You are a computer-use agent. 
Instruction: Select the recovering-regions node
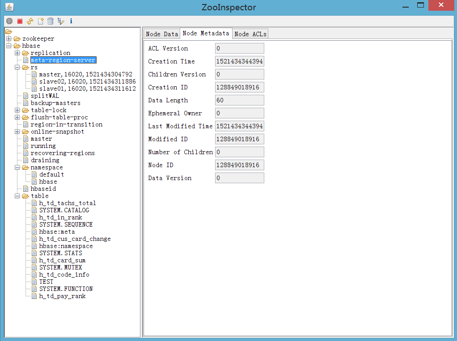tap(63, 153)
